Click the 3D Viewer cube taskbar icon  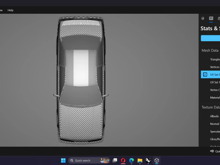[x=157, y=160]
